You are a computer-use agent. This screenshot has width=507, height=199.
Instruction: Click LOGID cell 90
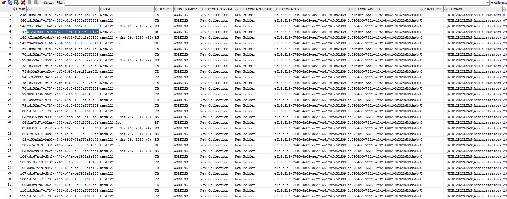tap(19, 145)
